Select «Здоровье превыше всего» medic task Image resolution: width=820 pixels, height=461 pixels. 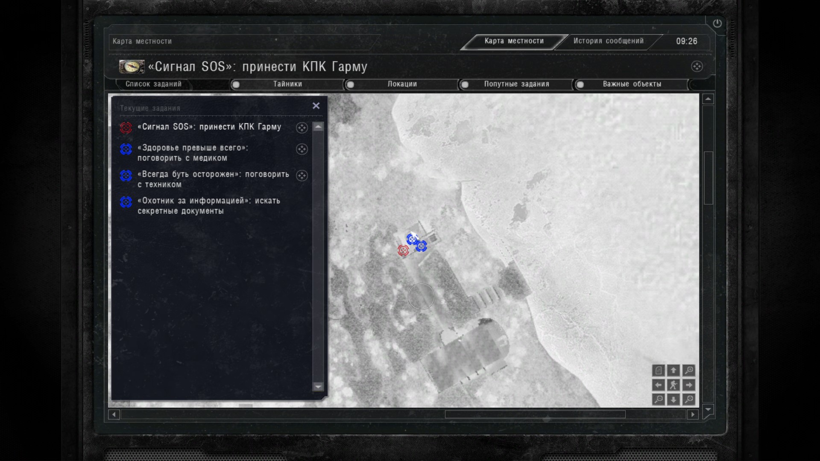193,153
